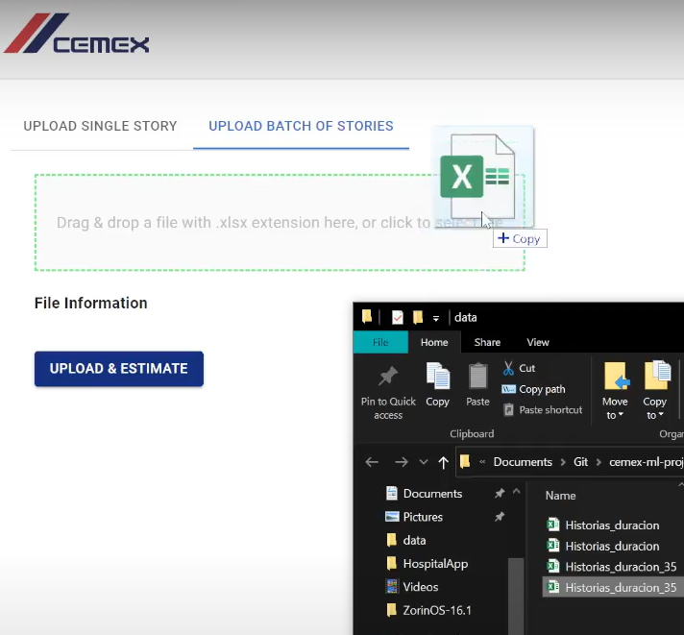Sort by the Name column header
Screen dimensions: 684x635
560,496
